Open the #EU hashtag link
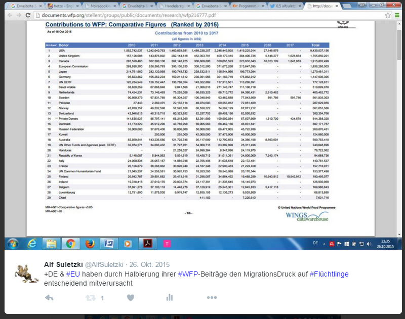 coord(73,274)
